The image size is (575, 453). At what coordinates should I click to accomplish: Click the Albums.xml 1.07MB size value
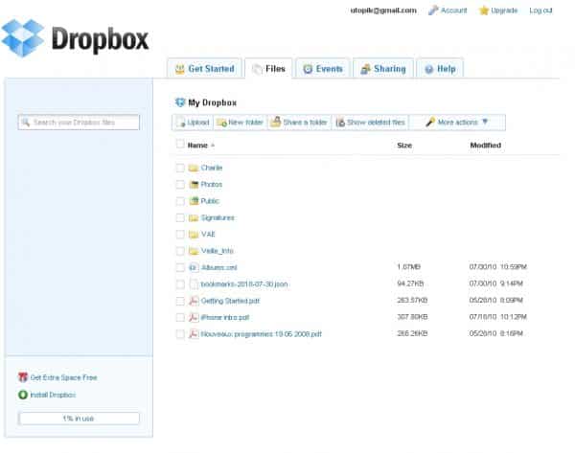pos(408,267)
